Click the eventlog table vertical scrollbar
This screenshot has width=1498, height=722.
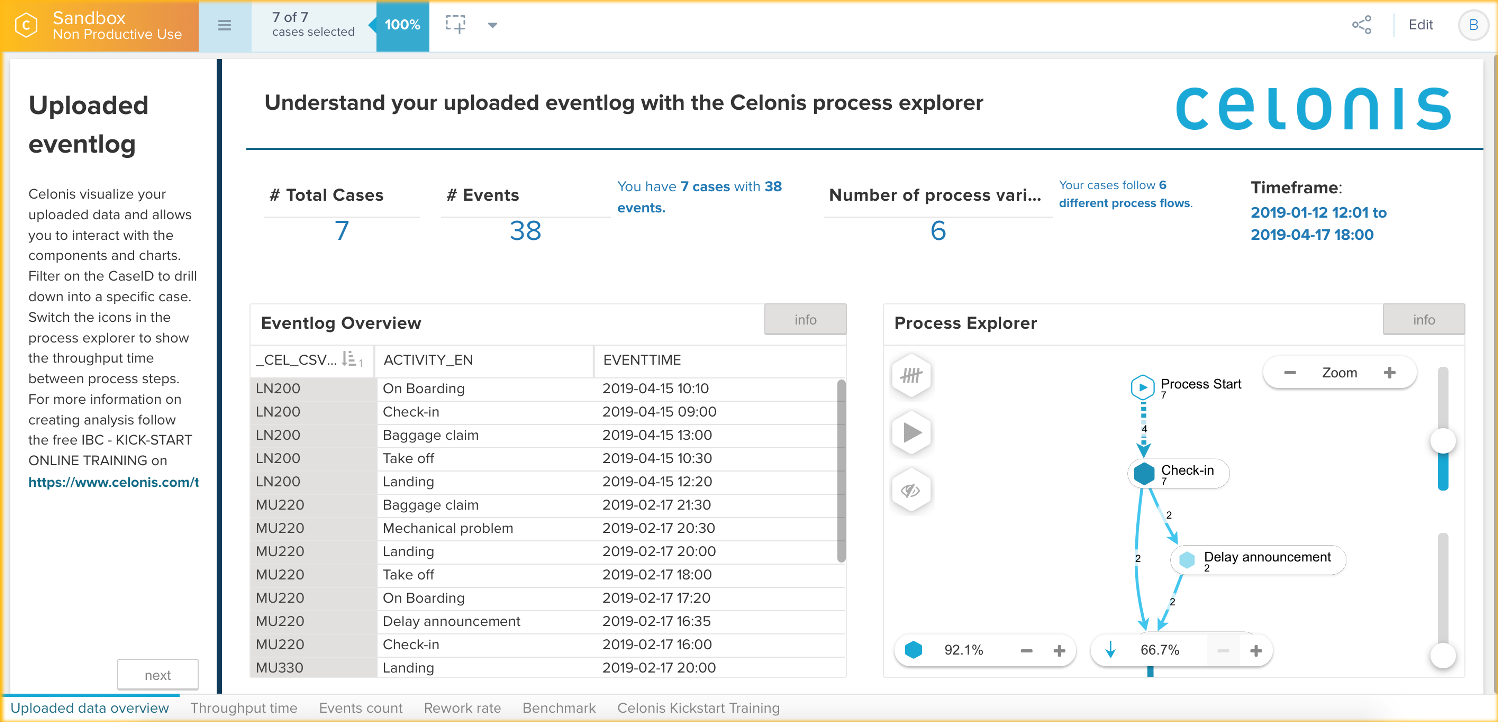click(840, 470)
